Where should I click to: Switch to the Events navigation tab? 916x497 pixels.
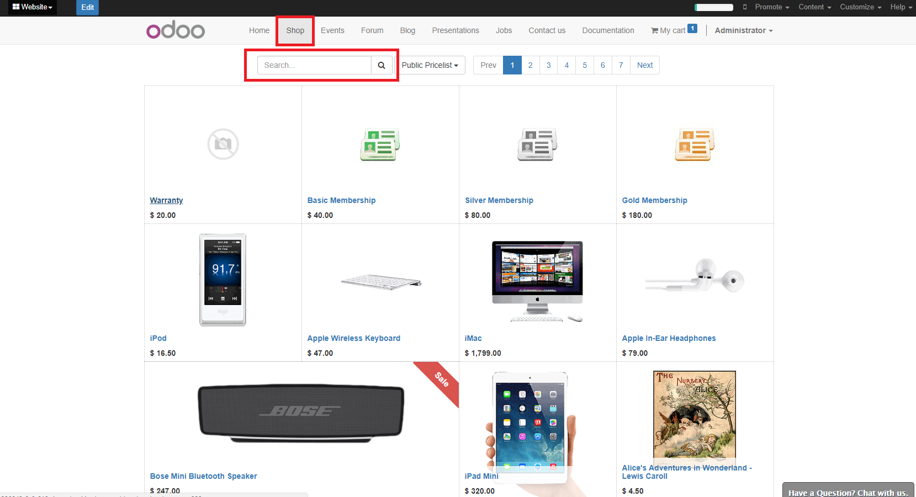pyautogui.click(x=332, y=30)
